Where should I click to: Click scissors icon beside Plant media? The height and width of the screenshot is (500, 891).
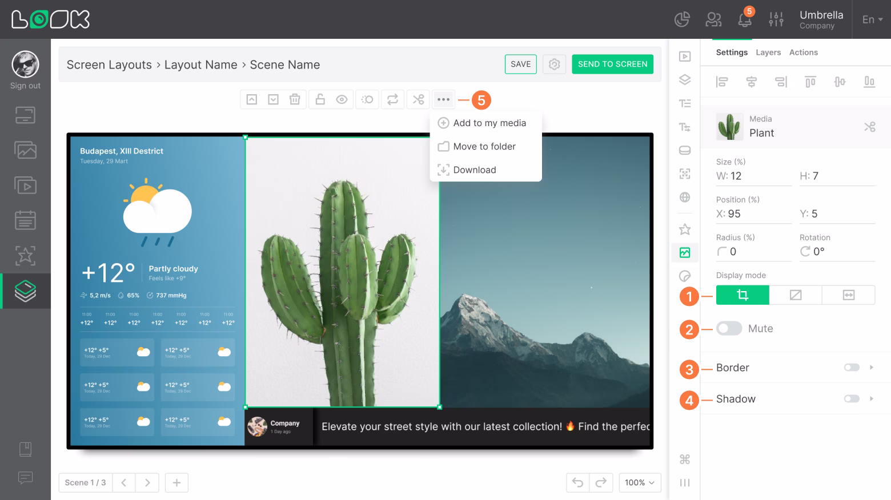[x=869, y=127]
